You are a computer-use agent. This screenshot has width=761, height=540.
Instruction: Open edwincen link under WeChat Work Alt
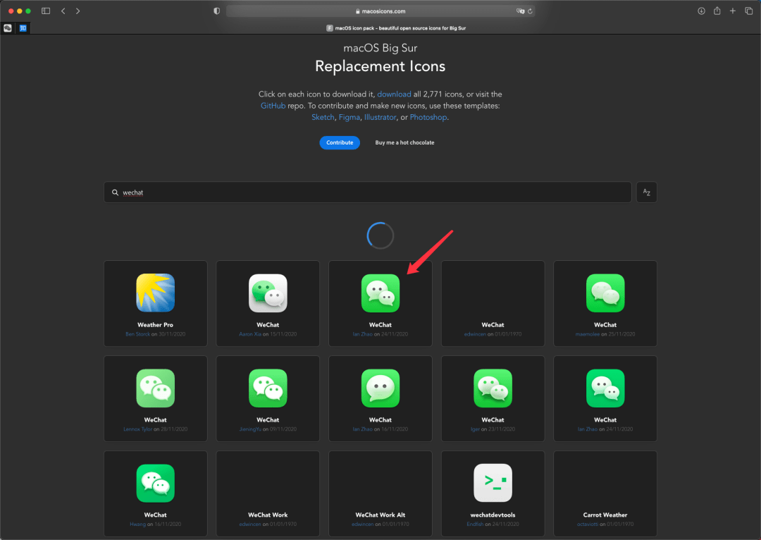click(x=363, y=524)
